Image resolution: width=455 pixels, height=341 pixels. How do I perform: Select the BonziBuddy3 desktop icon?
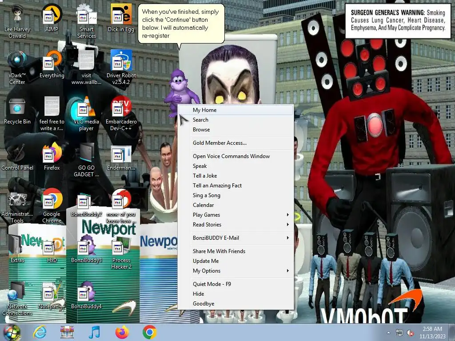(87, 249)
